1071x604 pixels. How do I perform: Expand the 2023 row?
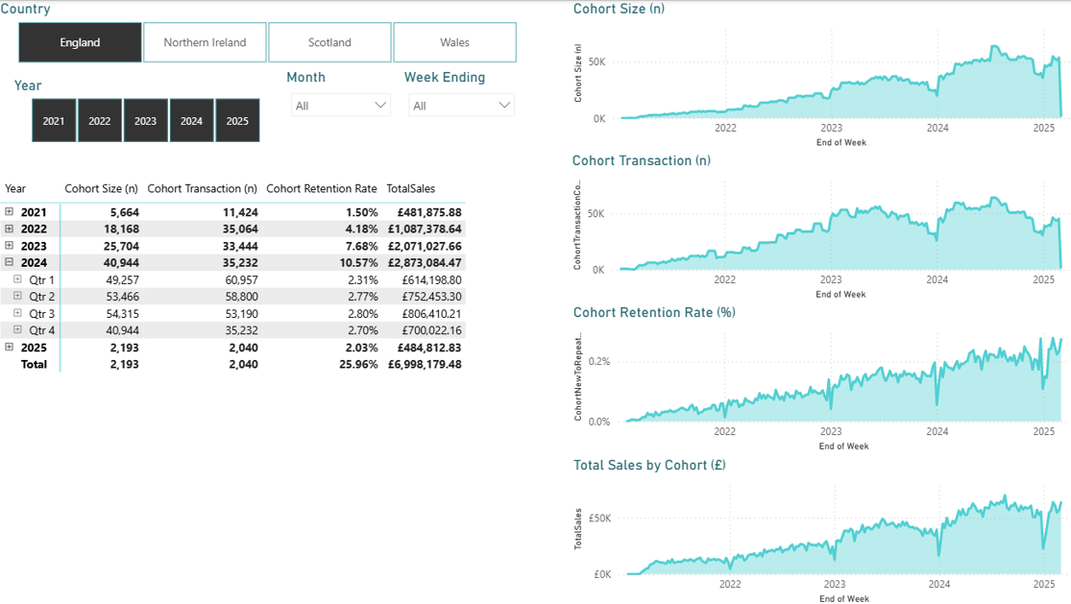click(x=11, y=245)
